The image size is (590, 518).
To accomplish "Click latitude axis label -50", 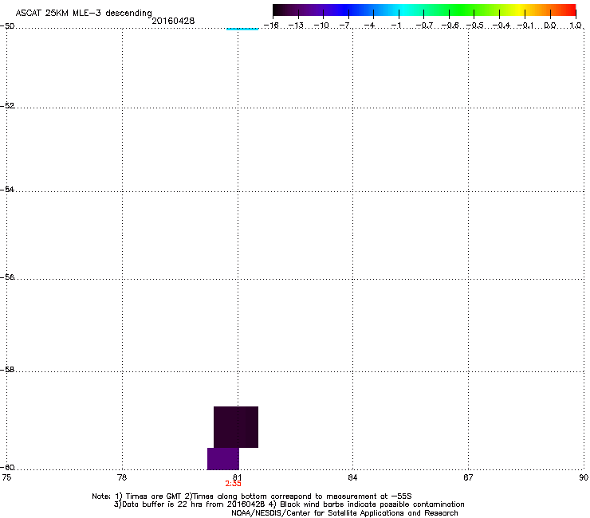I will coord(7,26).
